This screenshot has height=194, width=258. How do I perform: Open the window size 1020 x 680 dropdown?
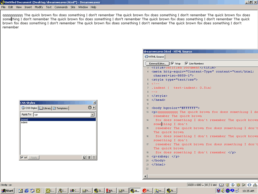pos(196,185)
